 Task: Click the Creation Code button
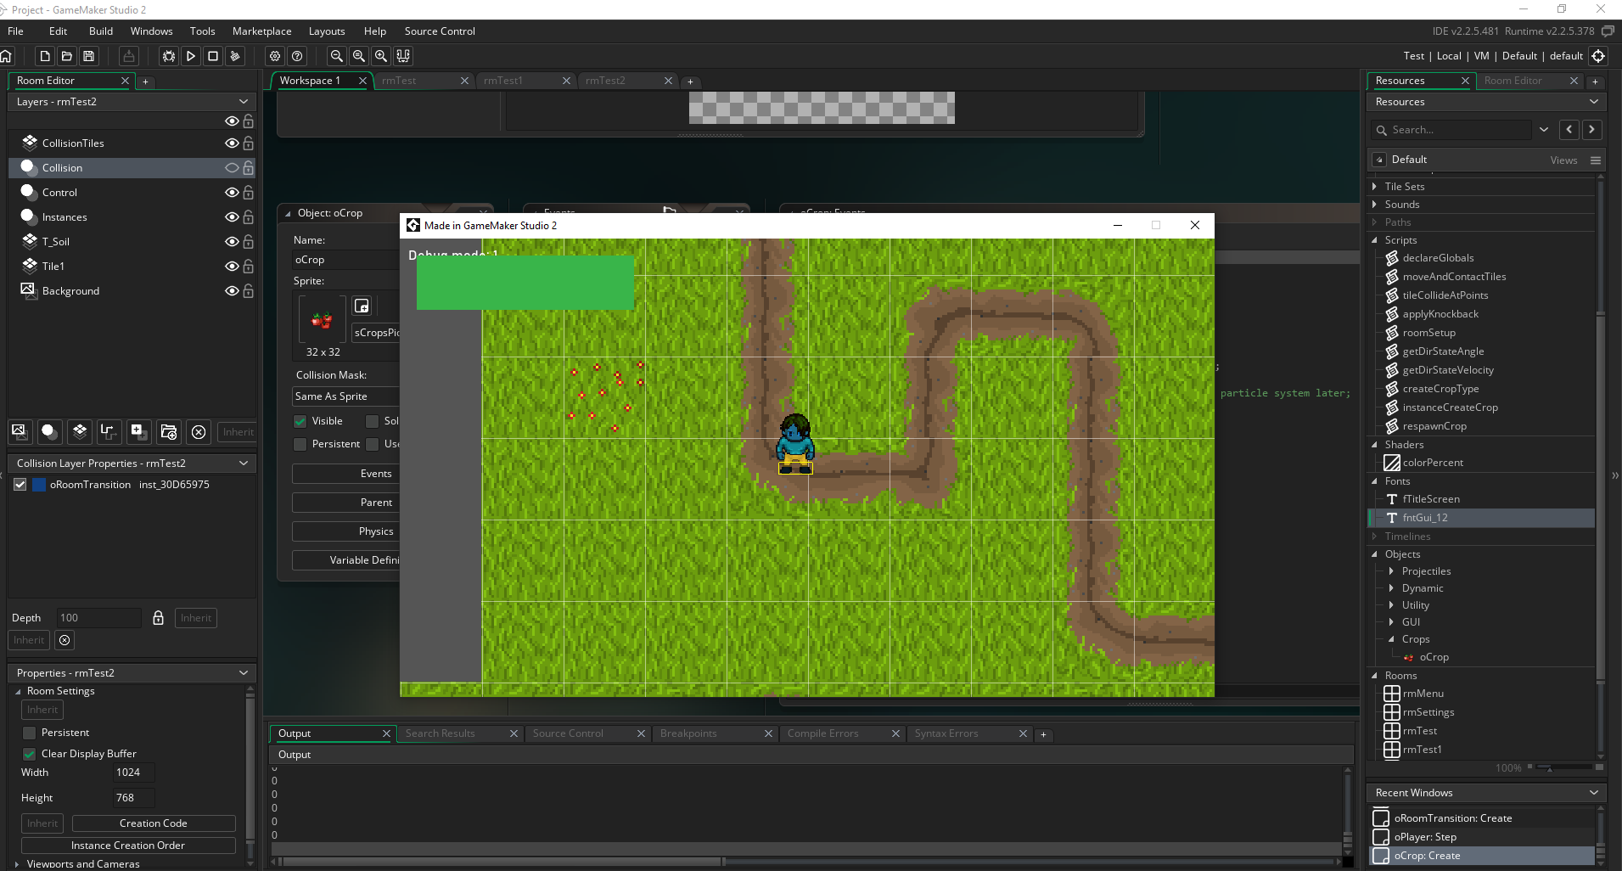click(153, 823)
